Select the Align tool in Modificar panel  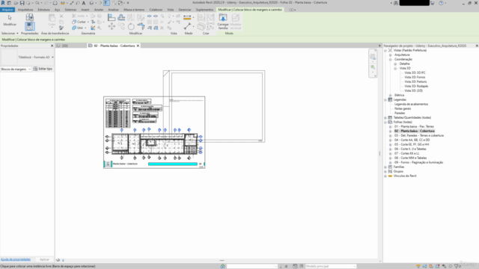112,17
